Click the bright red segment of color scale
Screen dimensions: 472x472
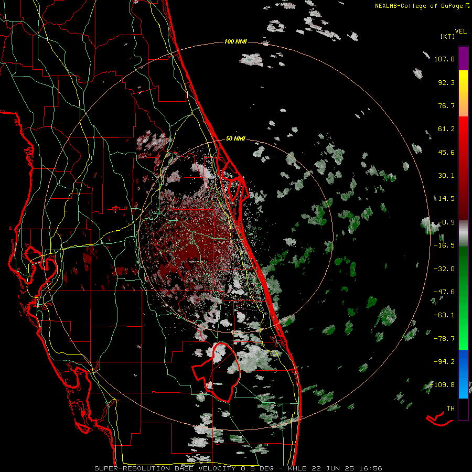(x=463, y=128)
